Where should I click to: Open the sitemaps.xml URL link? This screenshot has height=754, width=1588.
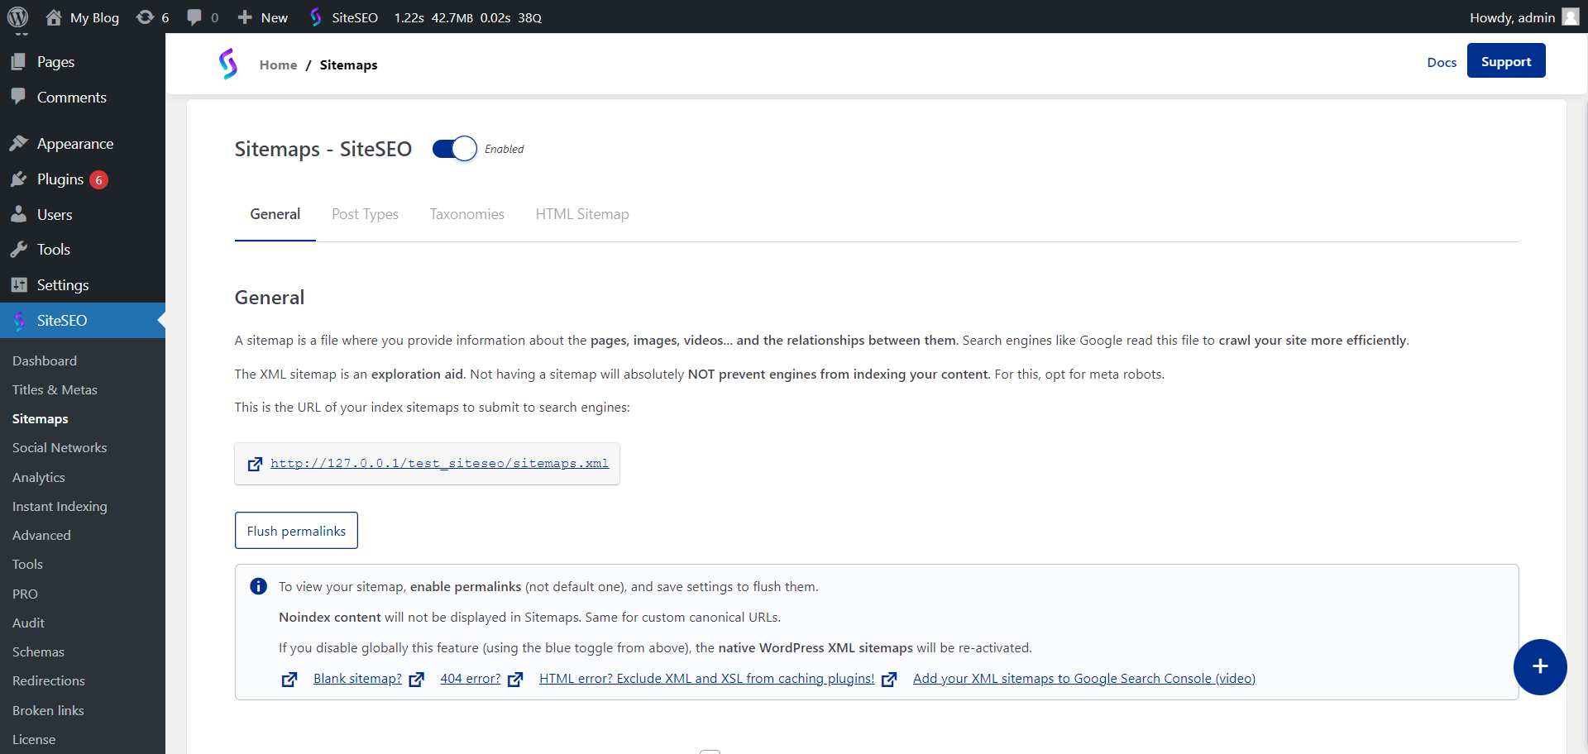coord(439,463)
